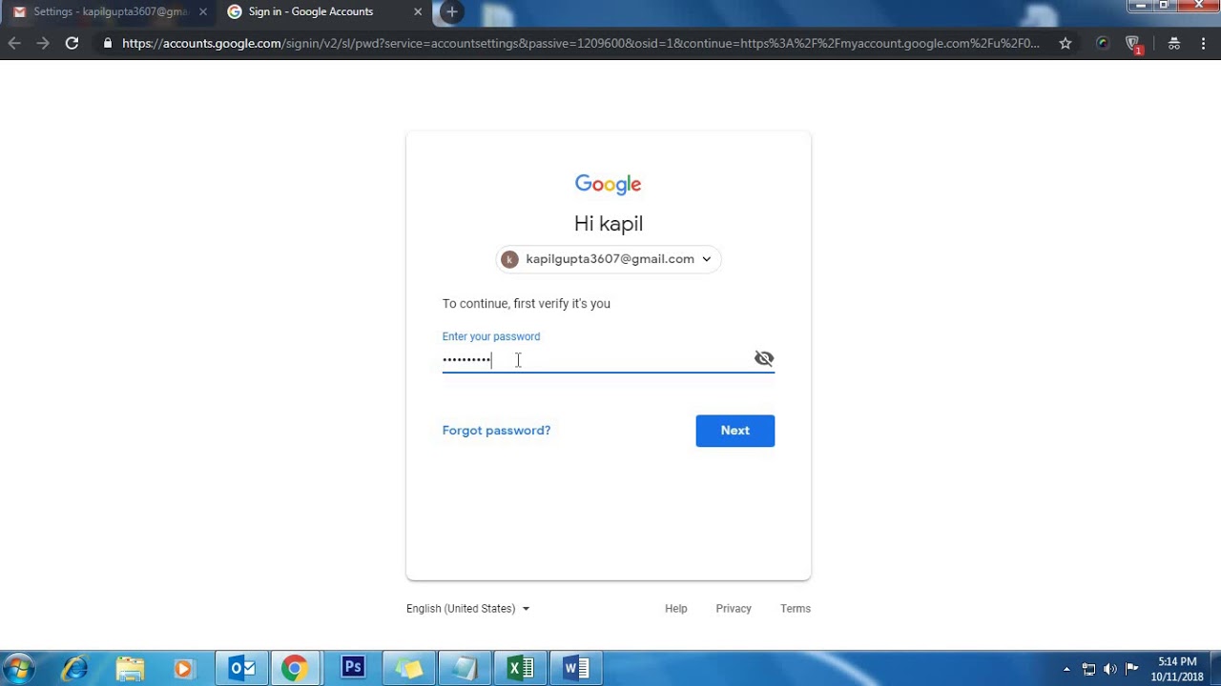Open the notepad-style taskbar application

[x=465, y=668]
